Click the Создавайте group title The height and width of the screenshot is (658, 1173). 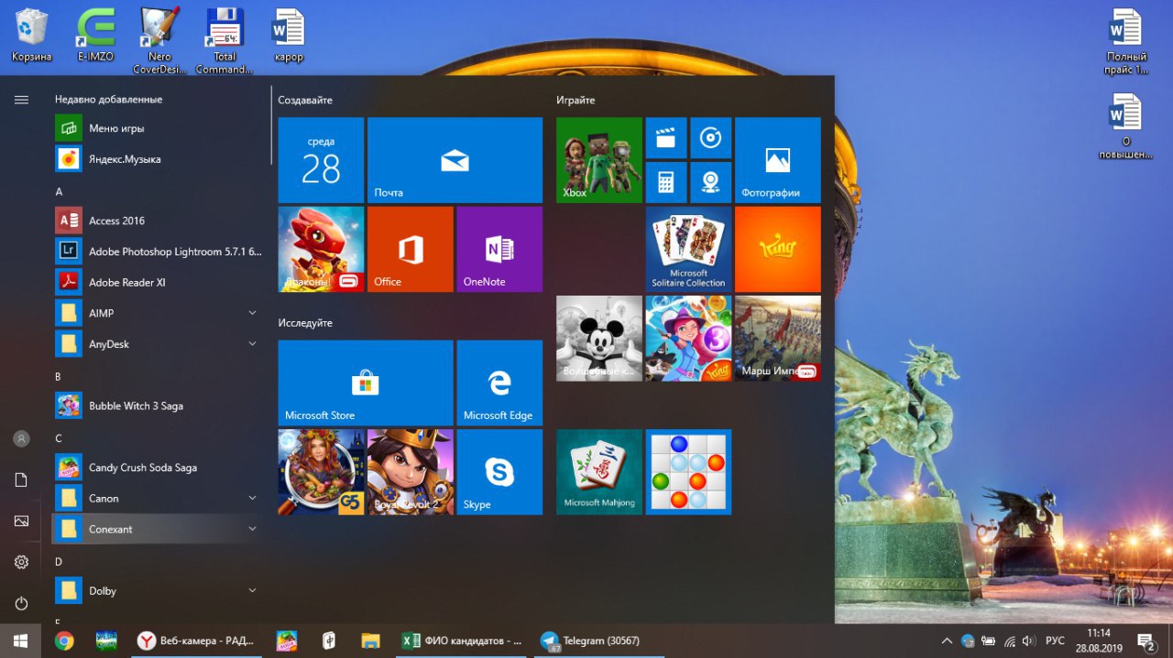tap(305, 100)
